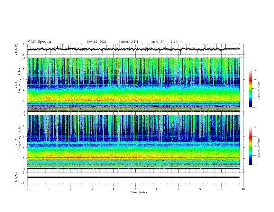Click the "10" tick on the time axis

point(243,189)
